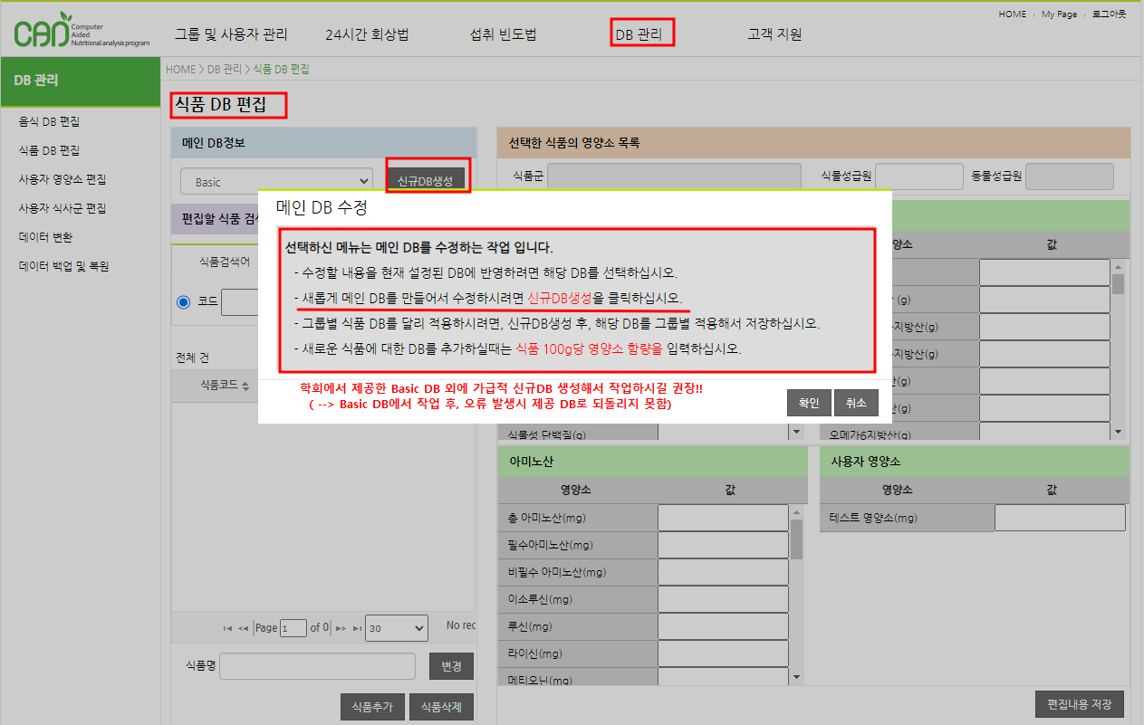Select the 코드 radio button
This screenshot has height=725, width=1144.
(184, 301)
